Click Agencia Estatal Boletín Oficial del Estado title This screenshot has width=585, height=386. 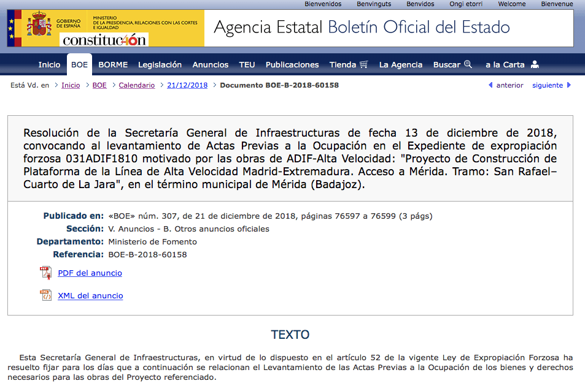pos(362,27)
